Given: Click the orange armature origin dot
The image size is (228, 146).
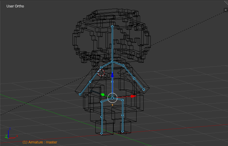Looking at the screenshot, I should (x=112, y=105).
